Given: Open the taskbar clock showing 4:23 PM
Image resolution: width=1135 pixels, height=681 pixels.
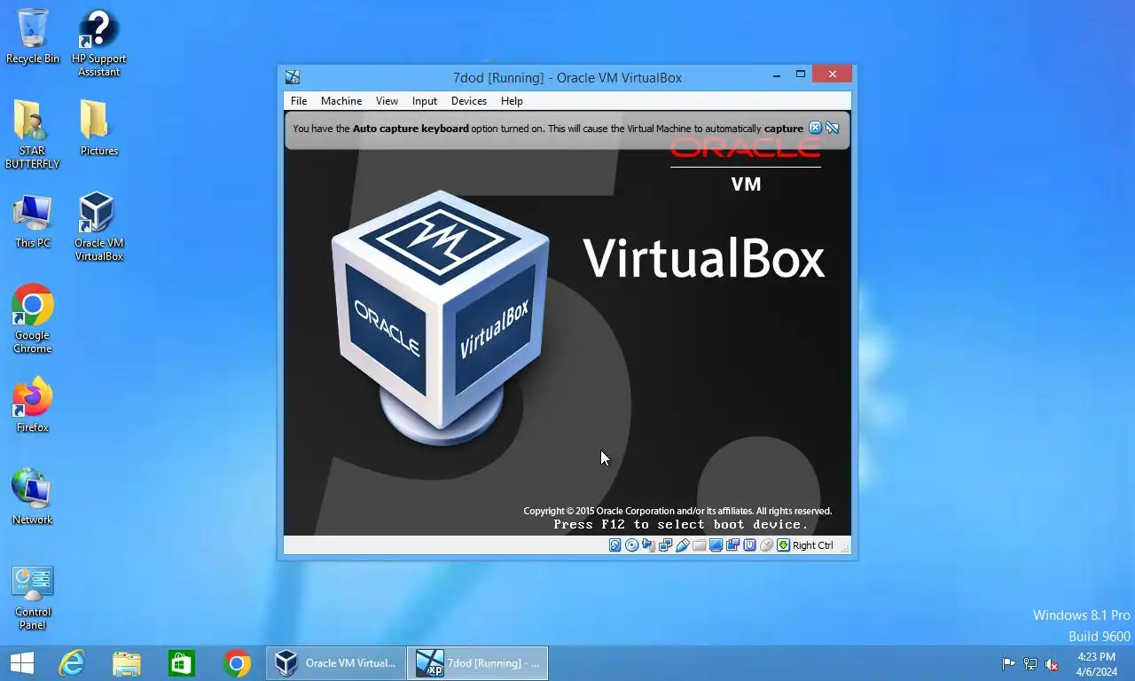Looking at the screenshot, I should (1096, 663).
